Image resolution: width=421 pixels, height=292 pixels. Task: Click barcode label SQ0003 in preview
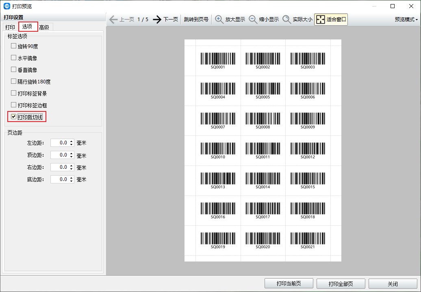click(x=308, y=61)
